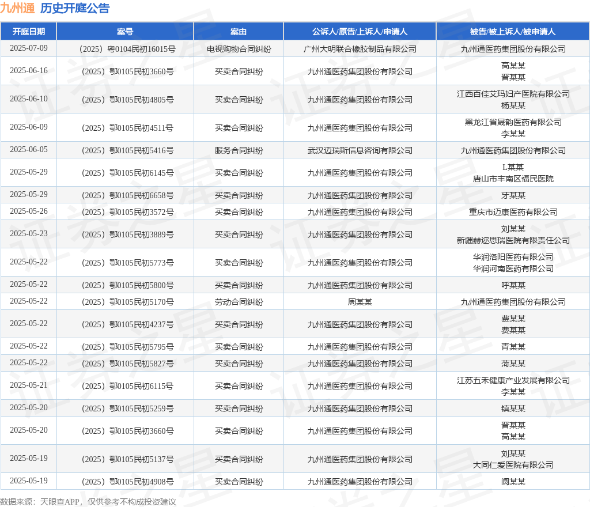This screenshot has width=590, height=507.
Task: Select case number "(2025)鄂0105民初4511号"
Action: pyautogui.click(x=127, y=128)
